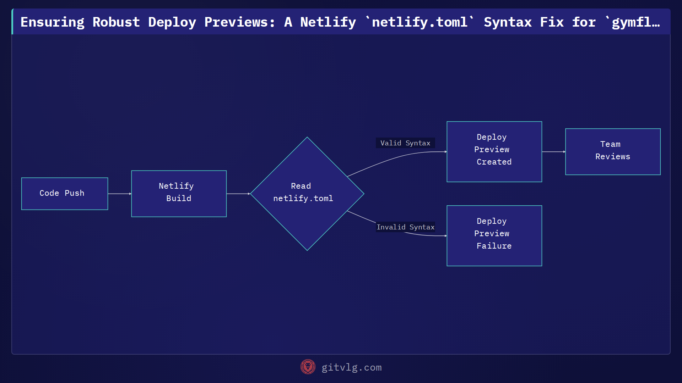Click the Deploy Preview Failure box
Image resolution: width=682 pixels, height=383 pixels.
point(494,236)
